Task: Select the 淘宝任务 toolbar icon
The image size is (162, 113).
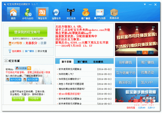Action: pyautogui.click(x=42, y=14)
